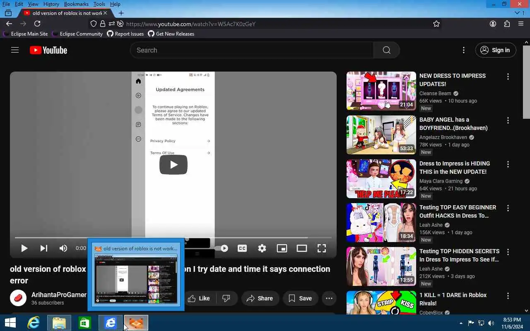The width and height of the screenshot is (530, 331).
Task: Open the ArihantaProGamer channel name link
Action: (59, 295)
